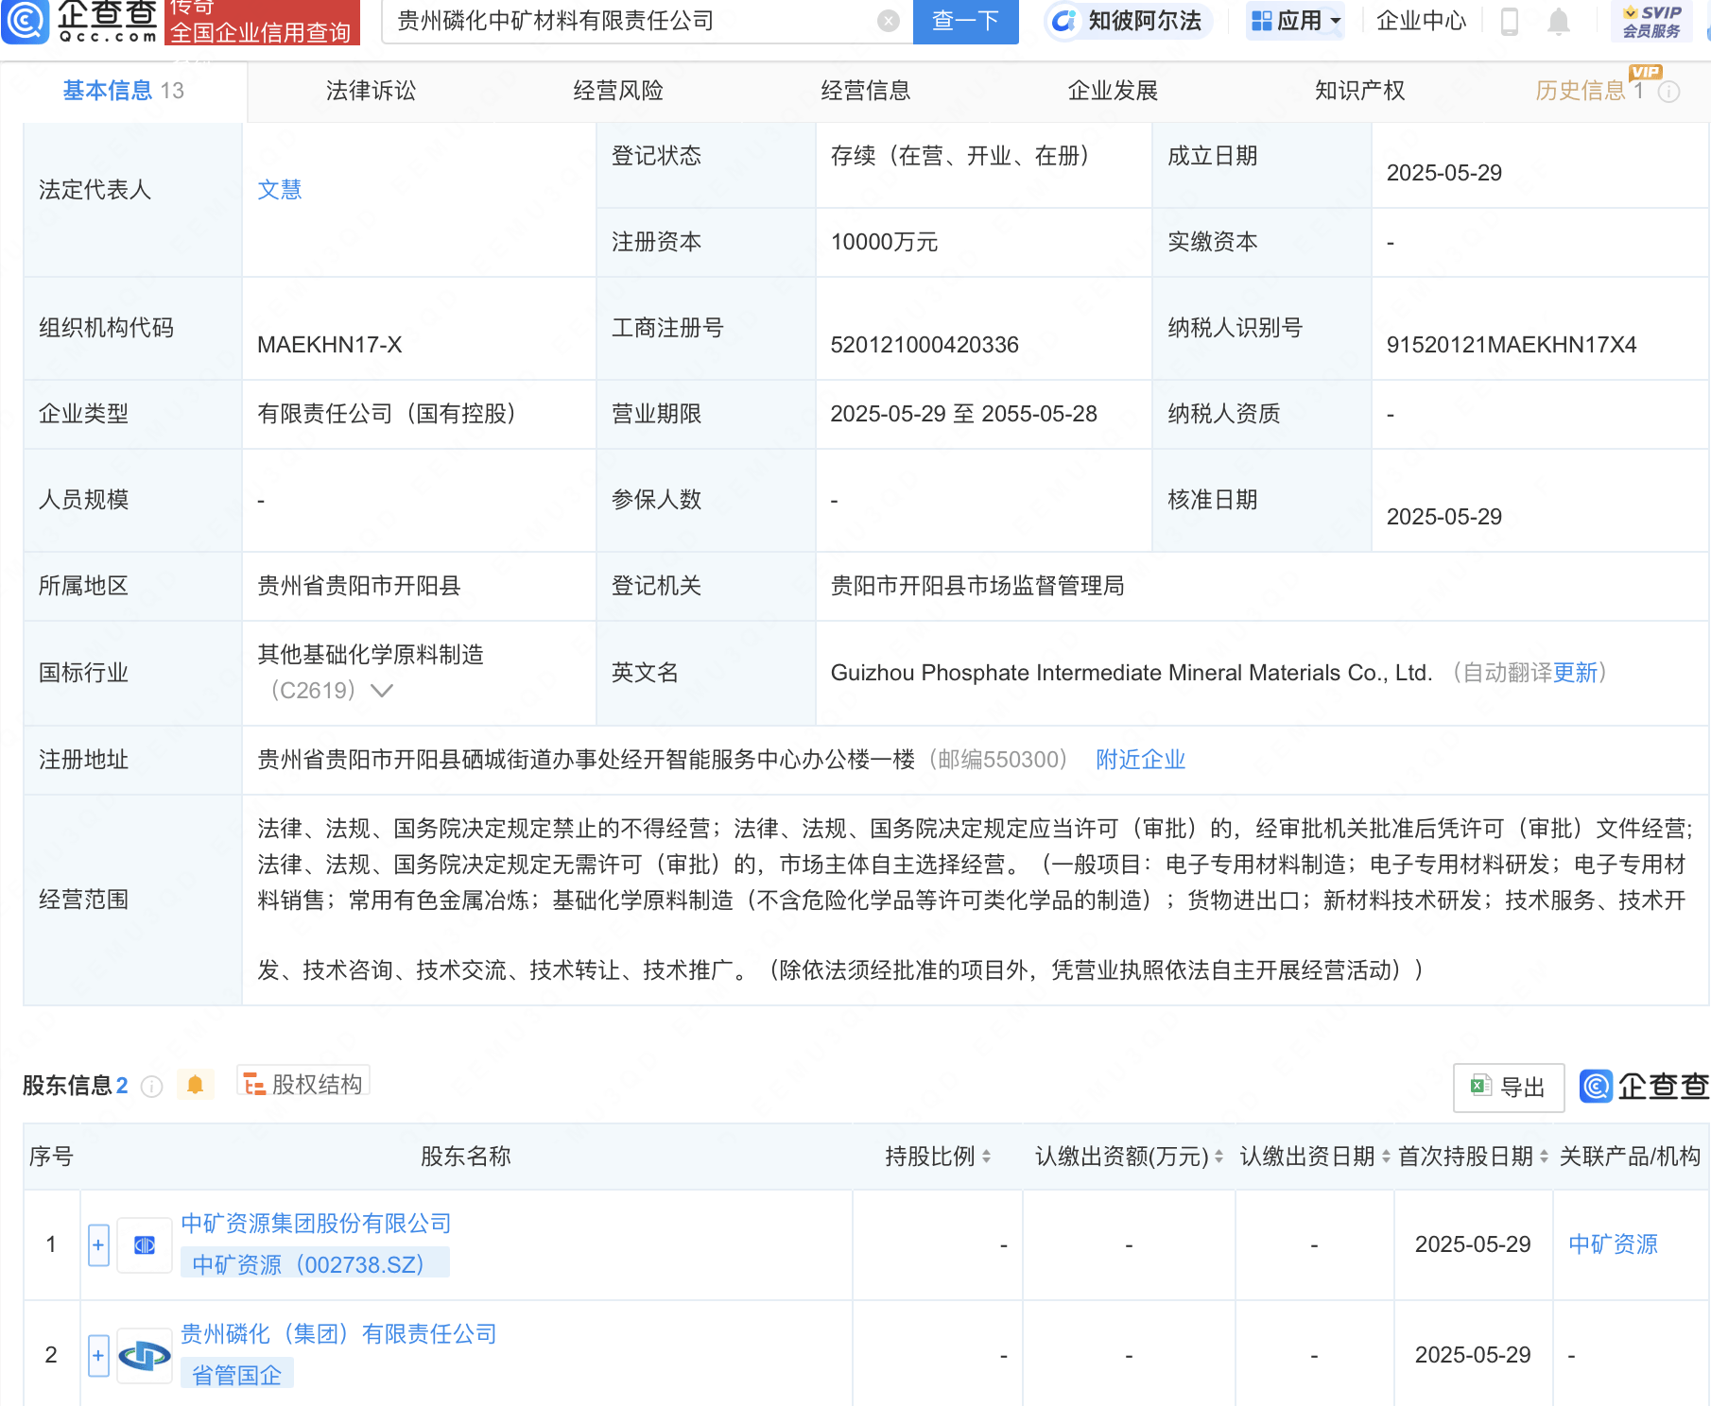Switch to 法律诉讼 tab
The height and width of the screenshot is (1406, 1711).
click(x=371, y=91)
